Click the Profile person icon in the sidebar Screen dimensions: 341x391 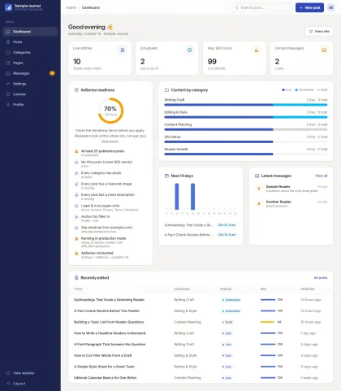point(8,105)
